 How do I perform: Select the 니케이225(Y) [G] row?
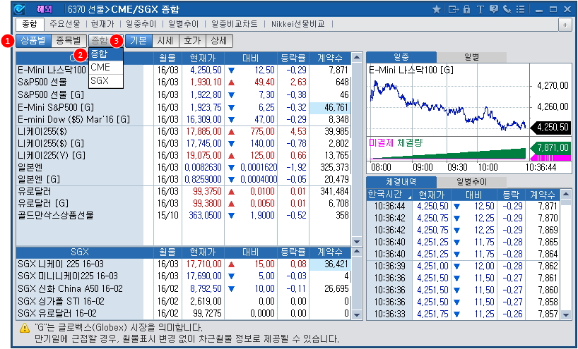pos(184,156)
